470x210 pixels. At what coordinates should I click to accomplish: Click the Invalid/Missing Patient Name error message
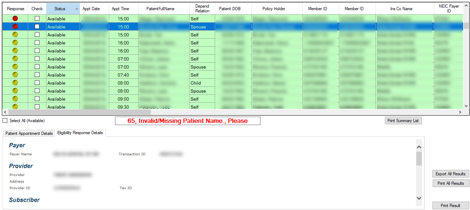187,120
